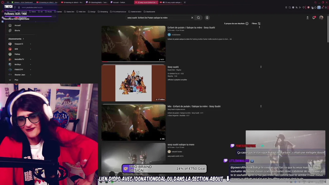Reload the page with the refresh icon

pyautogui.click(x=15, y=7)
